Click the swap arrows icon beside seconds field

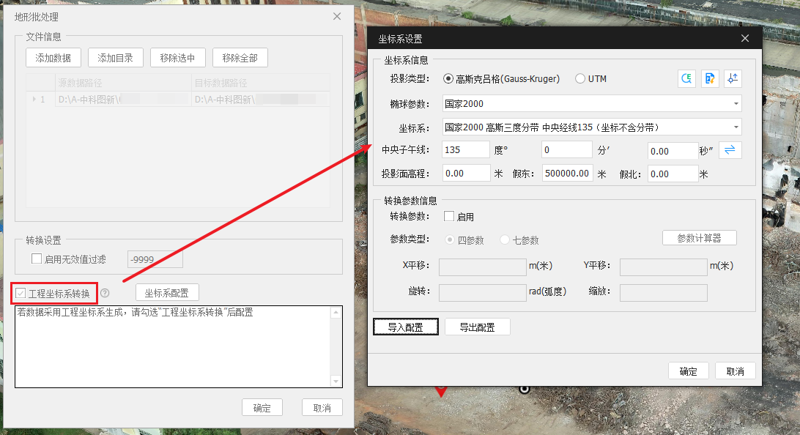click(730, 150)
